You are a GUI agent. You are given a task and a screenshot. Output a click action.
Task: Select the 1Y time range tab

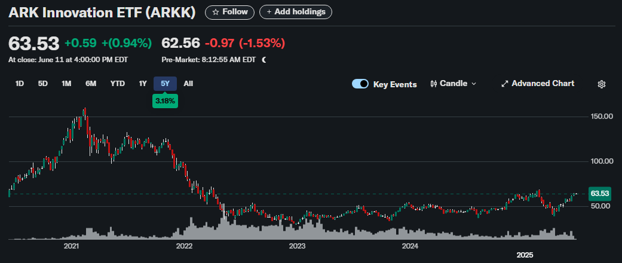click(x=143, y=84)
